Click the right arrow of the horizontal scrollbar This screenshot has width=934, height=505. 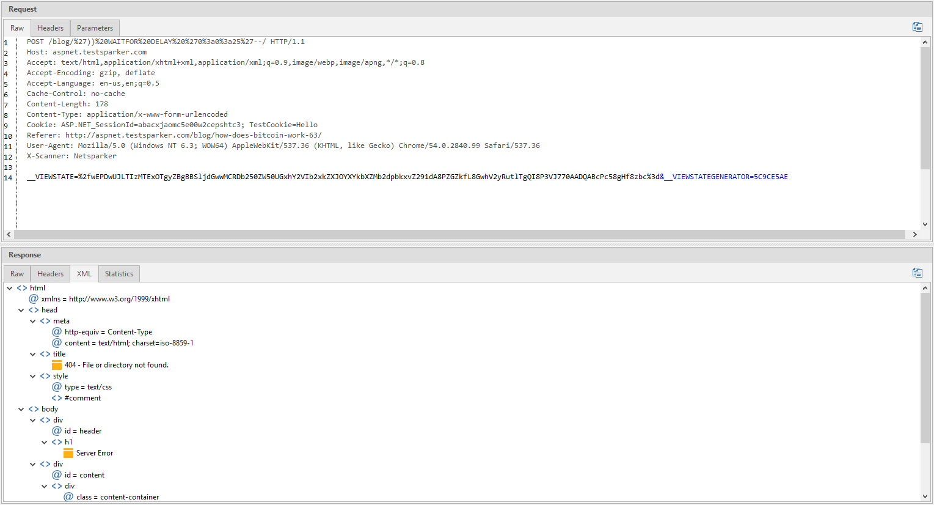(914, 234)
